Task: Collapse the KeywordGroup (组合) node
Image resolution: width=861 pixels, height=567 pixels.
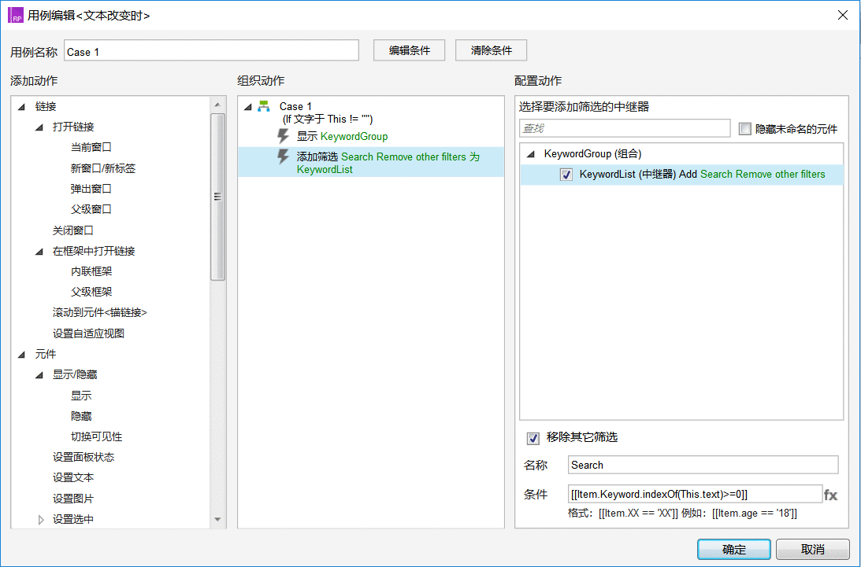Action: coord(531,154)
